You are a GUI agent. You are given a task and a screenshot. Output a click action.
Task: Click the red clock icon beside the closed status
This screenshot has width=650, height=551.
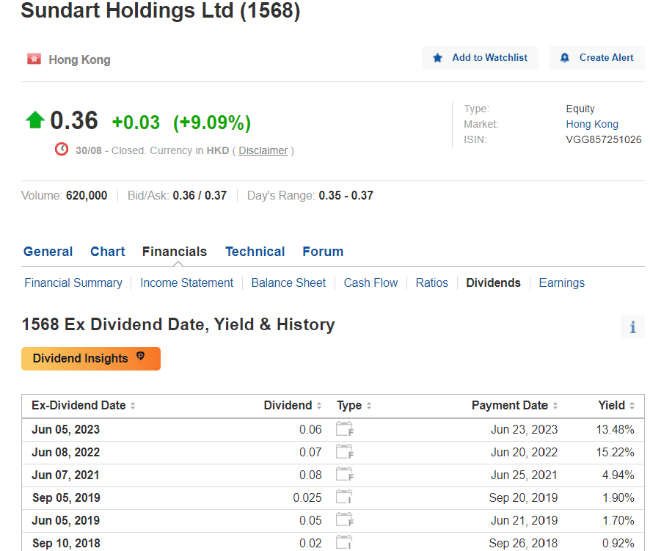point(60,148)
